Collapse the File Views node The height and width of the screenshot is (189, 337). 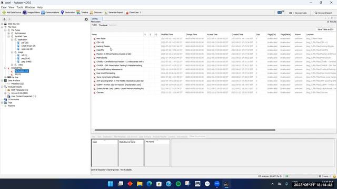(2, 27)
